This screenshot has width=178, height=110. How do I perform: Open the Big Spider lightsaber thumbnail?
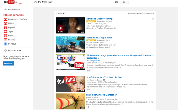tap(70, 101)
